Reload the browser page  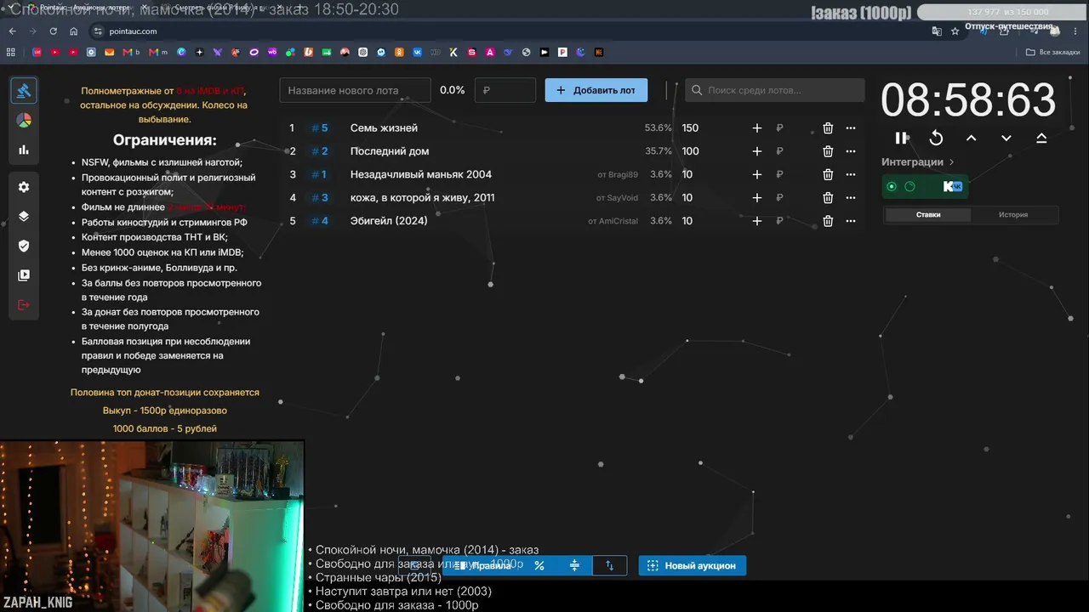coord(54,31)
